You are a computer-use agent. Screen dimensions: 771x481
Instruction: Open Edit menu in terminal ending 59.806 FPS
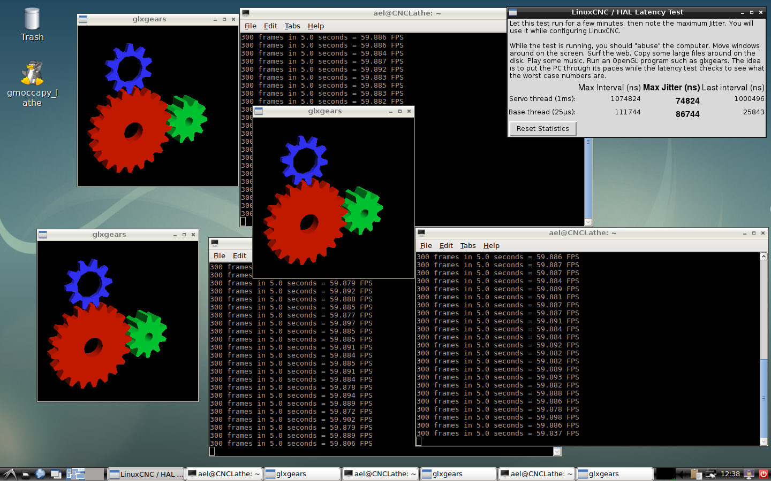pyautogui.click(x=239, y=256)
